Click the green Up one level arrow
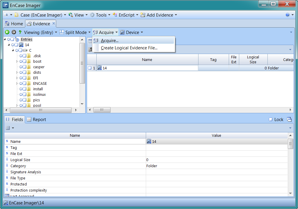 20,32
